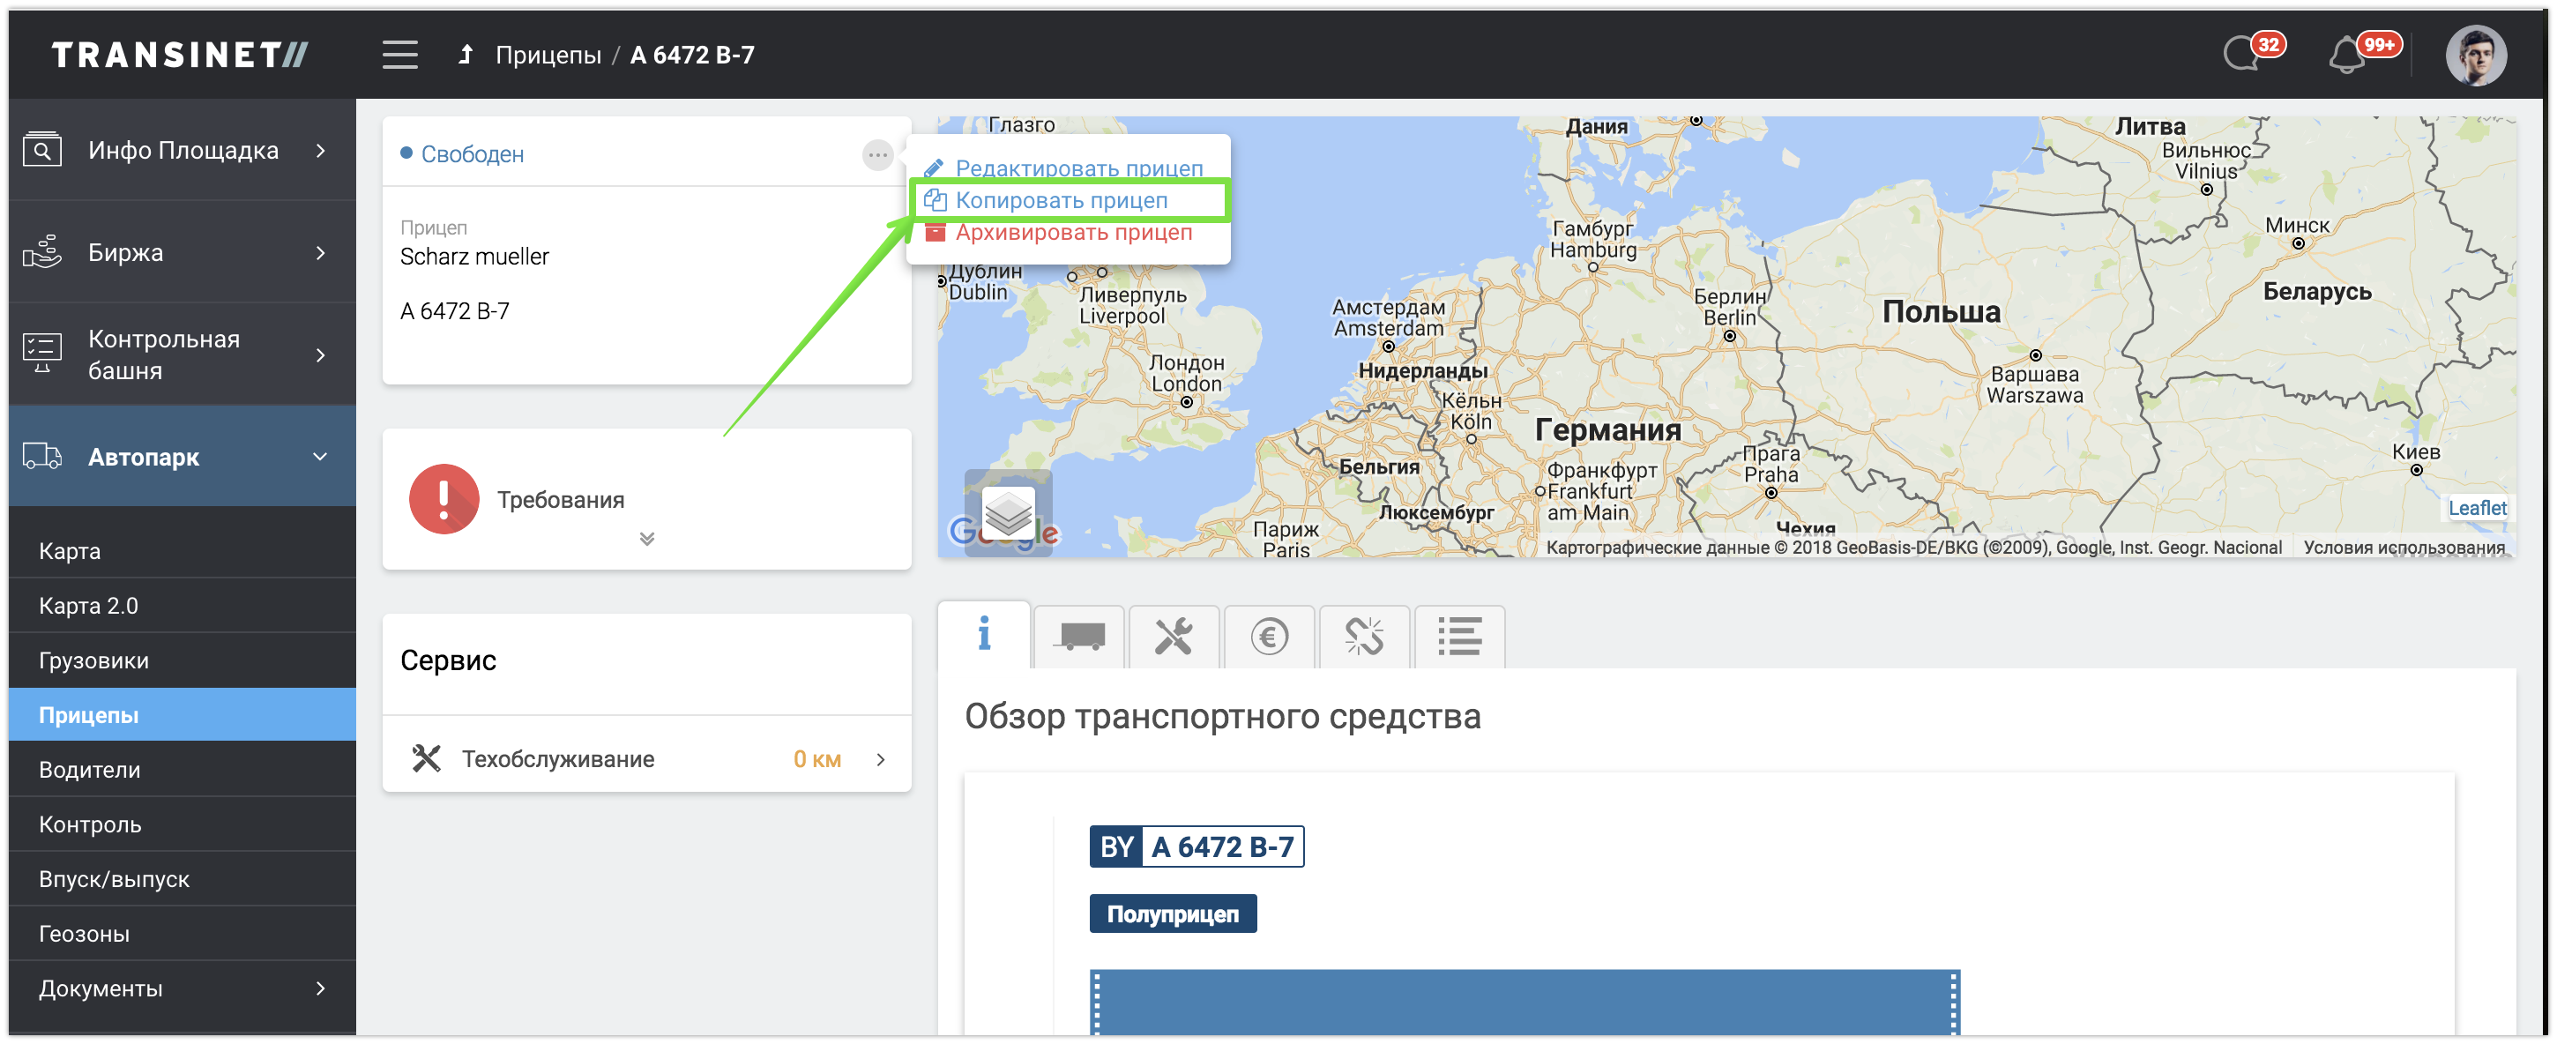Viewport: 2557px width, 1044px height.
Task: Open the hamburger menu icon
Action: (400, 55)
